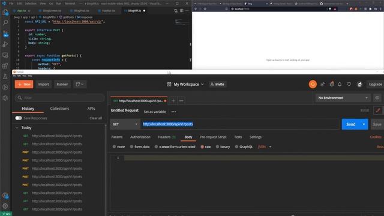Image resolution: width=384 pixels, height=216 pixels.
Task: Open the JSON format dropdown
Action: [265, 146]
